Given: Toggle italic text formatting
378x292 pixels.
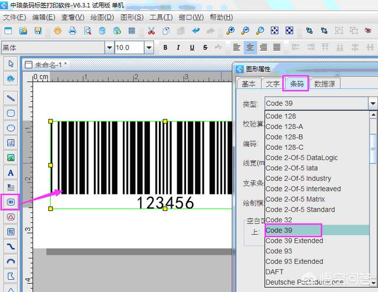Looking at the screenshot, I should [178, 47].
